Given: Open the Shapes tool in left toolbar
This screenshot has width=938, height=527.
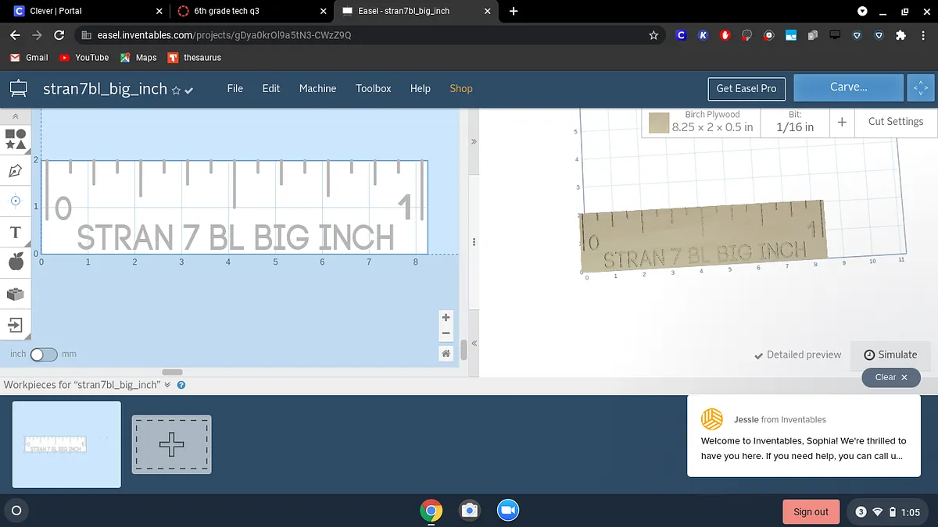Looking at the screenshot, I should click(16, 139).
